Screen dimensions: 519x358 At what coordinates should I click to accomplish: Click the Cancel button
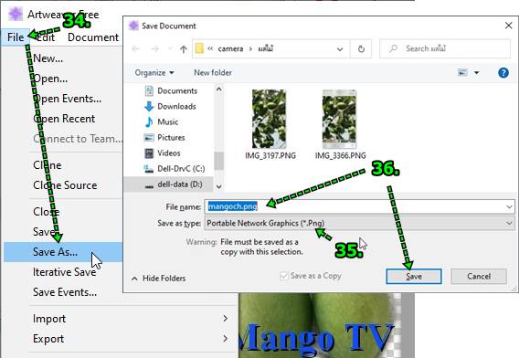479,277
